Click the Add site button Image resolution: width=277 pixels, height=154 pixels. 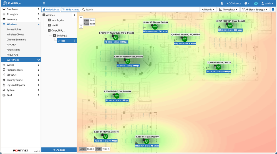coord(59,150)
